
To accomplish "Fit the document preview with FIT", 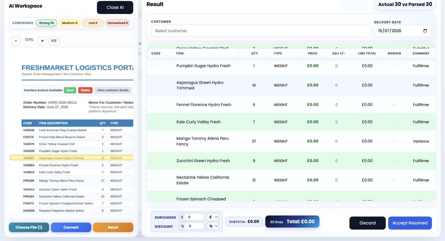I will pos(54,41).
